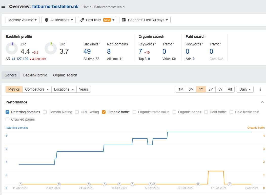Open the three-dot chart options menu

260,89
